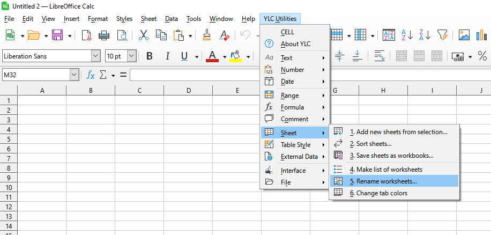Click the Print icon in toolbar
This screenshot has width=491, height=235.
coord(104,35)
